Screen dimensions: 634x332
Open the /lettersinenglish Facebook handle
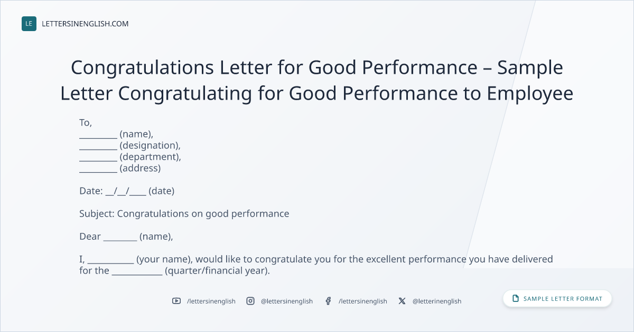pos(363,301)
